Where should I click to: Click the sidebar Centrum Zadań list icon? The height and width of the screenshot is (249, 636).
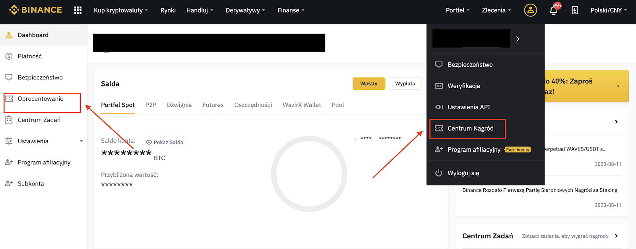(x=9, y=120)
